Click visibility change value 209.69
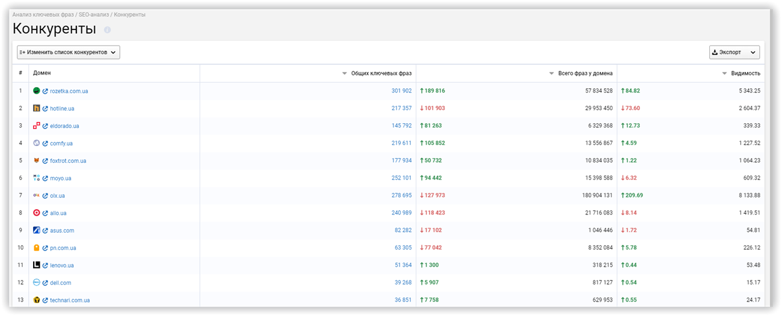 click(632, 196)
